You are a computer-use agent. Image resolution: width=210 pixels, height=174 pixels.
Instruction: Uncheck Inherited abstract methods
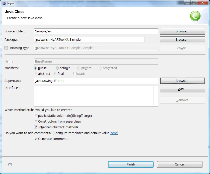pos(36,127)
